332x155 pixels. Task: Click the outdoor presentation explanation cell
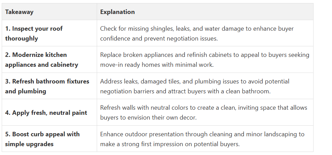click(x=202, y=139)
